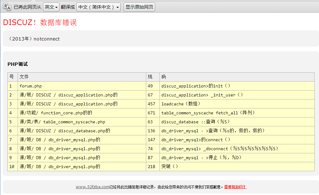Click the _init_user() code cell
Viewport: 319px width, 195px height.
237,95
